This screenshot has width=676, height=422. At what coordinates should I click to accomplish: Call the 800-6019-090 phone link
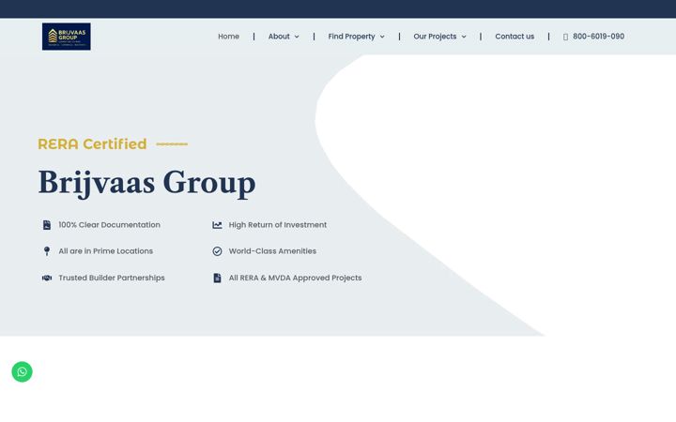(x=598, y=37)
